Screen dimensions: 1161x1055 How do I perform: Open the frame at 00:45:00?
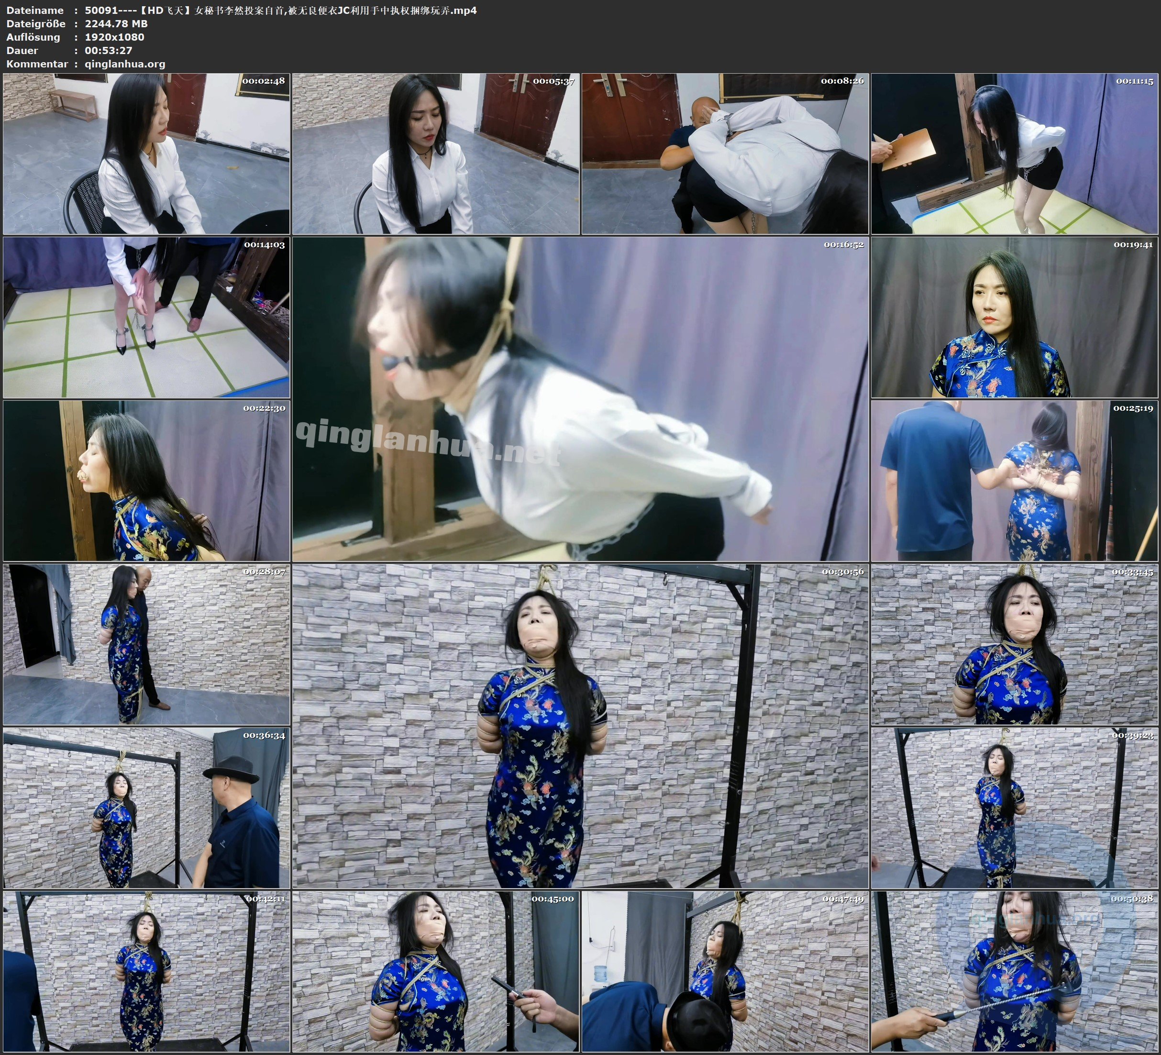pos(435,971)
